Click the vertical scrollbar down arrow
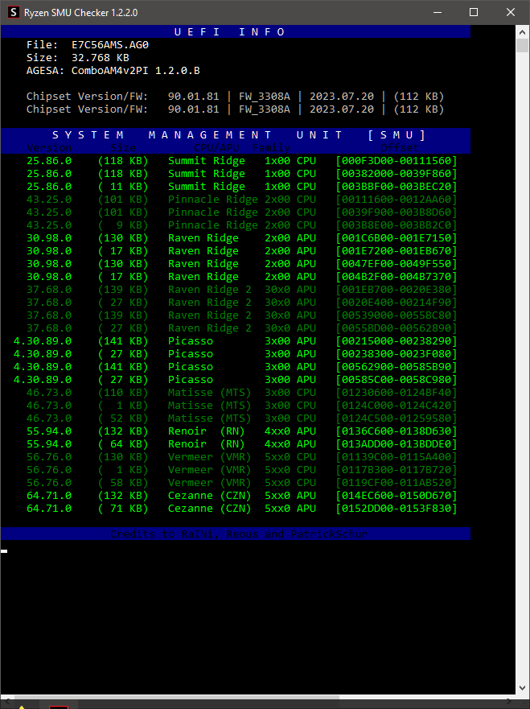 click(x=522, y=688)
